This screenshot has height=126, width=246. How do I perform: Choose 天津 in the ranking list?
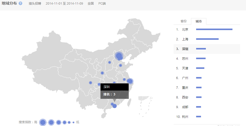[185, 68]
